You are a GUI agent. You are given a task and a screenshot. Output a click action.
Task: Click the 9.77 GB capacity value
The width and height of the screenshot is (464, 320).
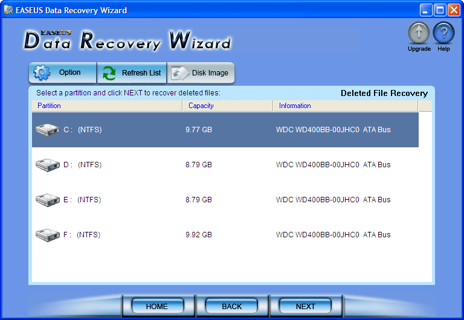pyautogui.click(x=199, y=130)
